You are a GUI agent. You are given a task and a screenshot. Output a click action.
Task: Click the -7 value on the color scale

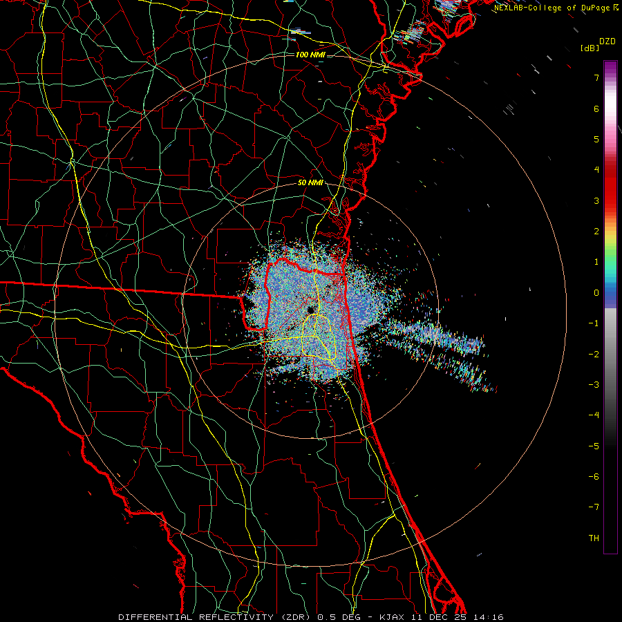pyautogui.click(x=594, y=507)
